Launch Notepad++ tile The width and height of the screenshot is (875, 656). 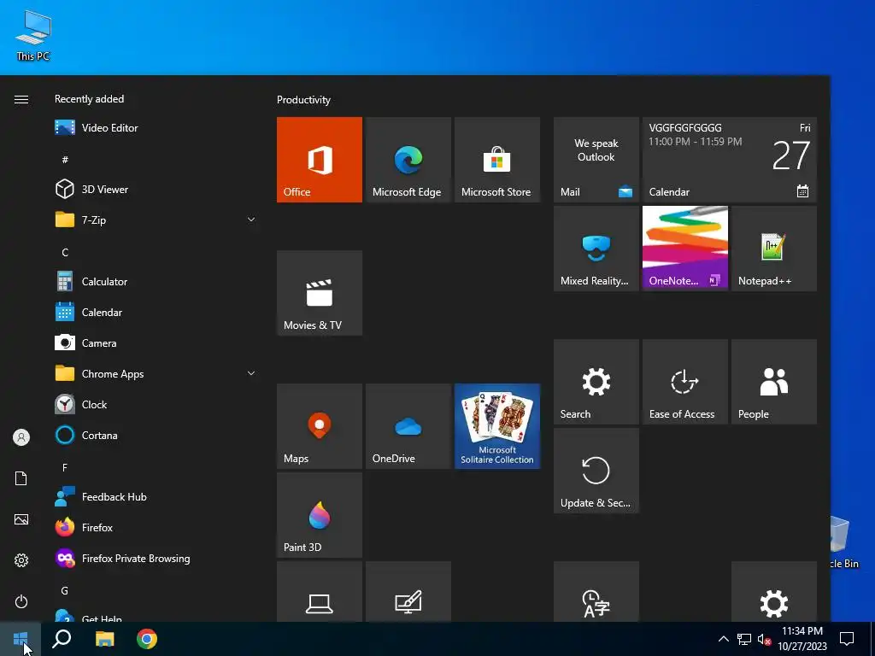(774, 249)
